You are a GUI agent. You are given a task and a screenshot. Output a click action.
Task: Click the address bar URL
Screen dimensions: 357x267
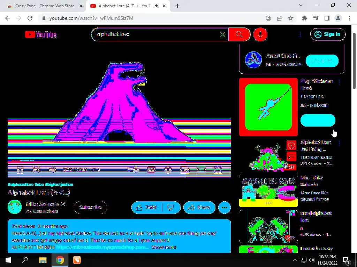coord(91,18)
